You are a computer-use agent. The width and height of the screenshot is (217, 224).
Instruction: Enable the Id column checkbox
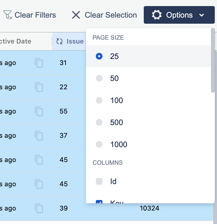pyautogui.click(x=99, y=181)
